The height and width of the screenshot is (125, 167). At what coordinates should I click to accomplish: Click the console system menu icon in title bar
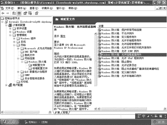point(2,2)
